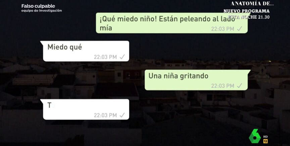Click the 'ANATOMÍA DE...' promo title
Screen dimensions: 290x146
click(252, 4)
